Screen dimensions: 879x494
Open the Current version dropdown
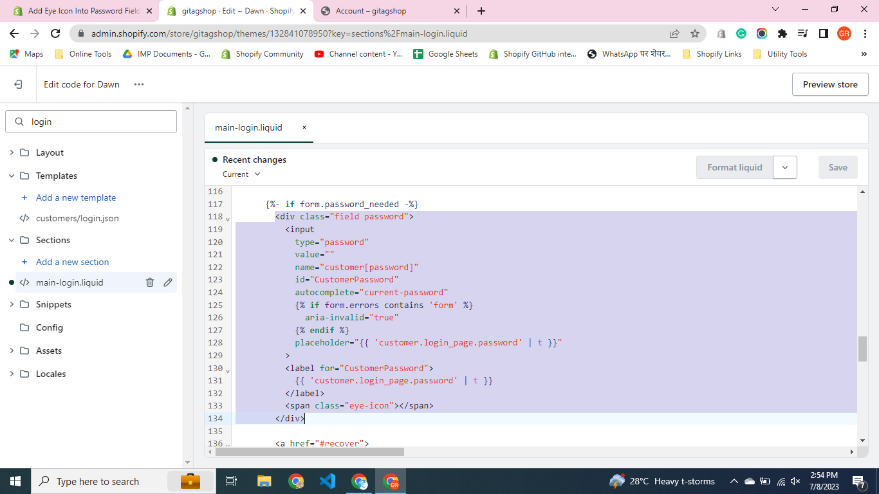click(x=241, y=174)
